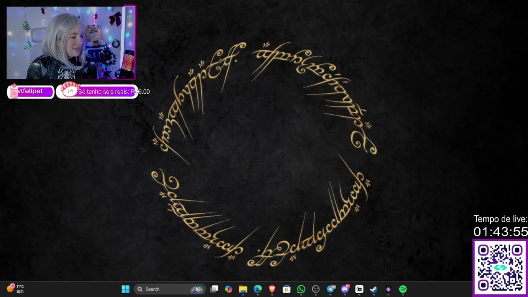The image size is (528, 297).
Task: Click the QR code overlay
Action: click(x=500, y=268)
